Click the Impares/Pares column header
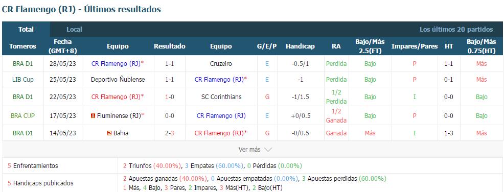The height and width of the screenshot is (192, 504). coord(415,46)
